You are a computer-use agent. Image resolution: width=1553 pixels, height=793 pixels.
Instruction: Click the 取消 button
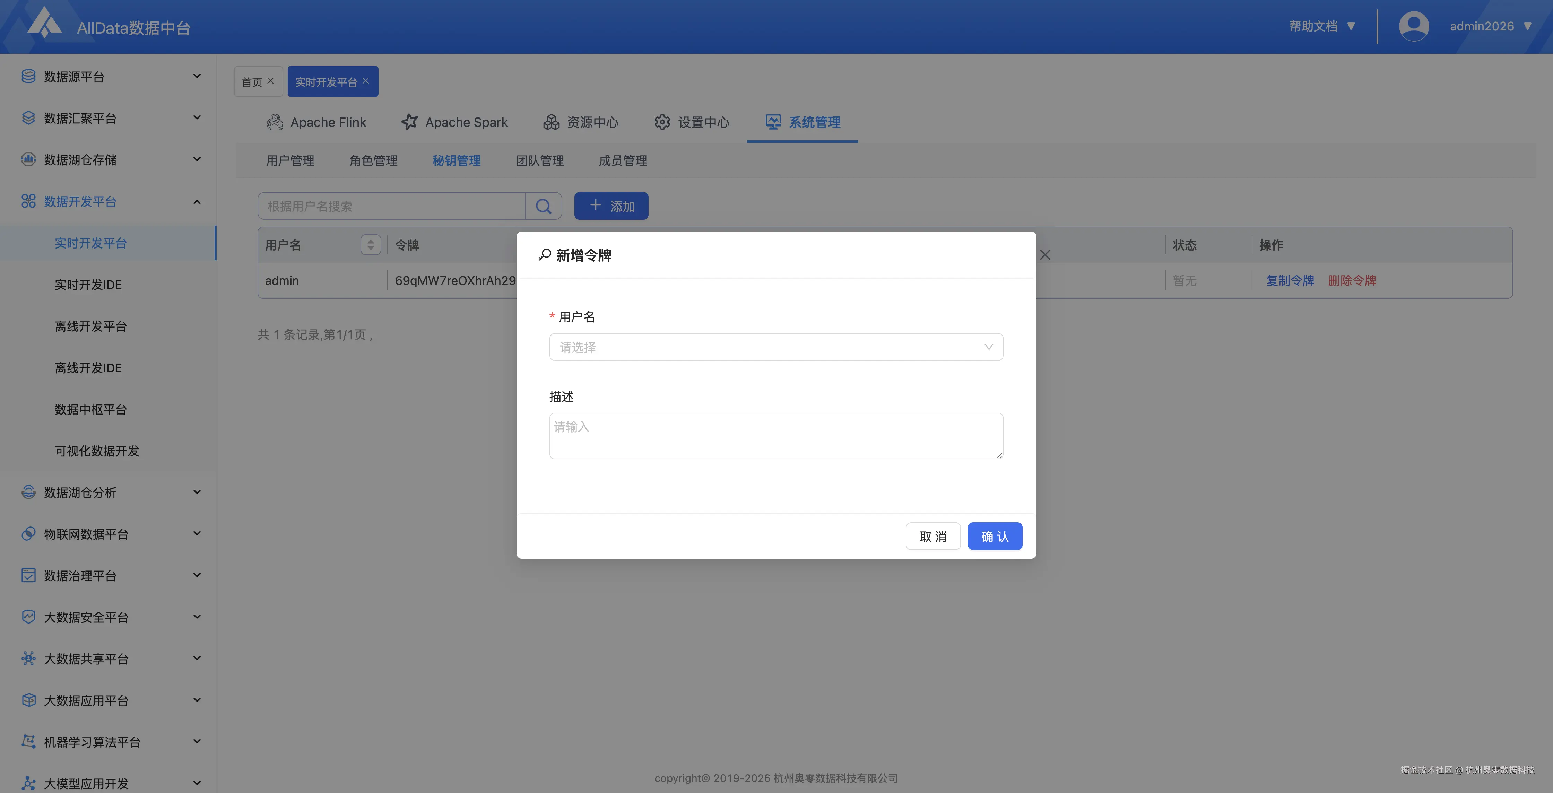click(x=932, y=536)
